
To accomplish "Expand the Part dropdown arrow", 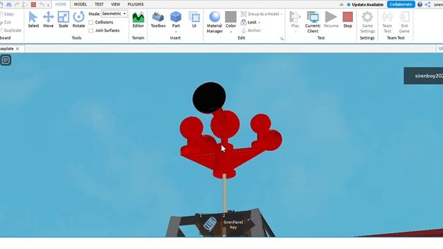I will 176,32.
